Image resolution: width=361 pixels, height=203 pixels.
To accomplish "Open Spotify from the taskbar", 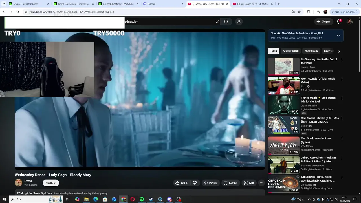I will coord(142,199).
